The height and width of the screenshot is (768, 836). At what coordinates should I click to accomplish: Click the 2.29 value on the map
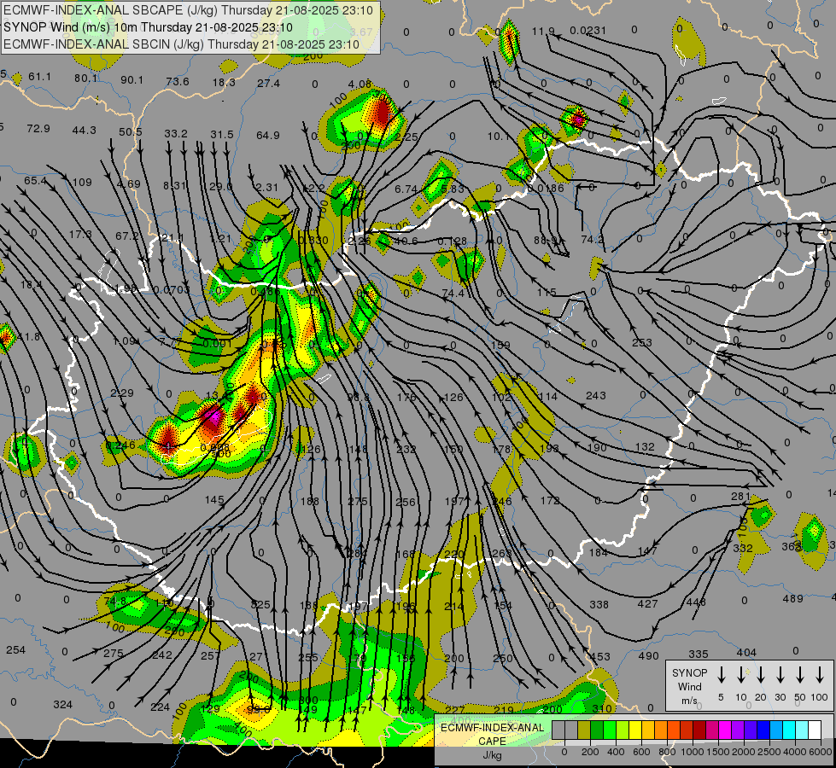(122, 393)
